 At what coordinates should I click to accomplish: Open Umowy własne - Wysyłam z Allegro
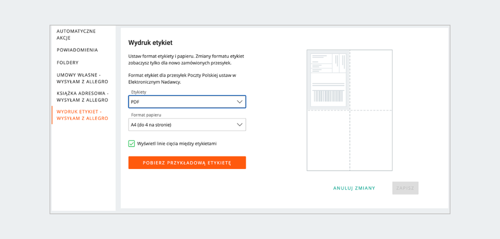(82, 78)
